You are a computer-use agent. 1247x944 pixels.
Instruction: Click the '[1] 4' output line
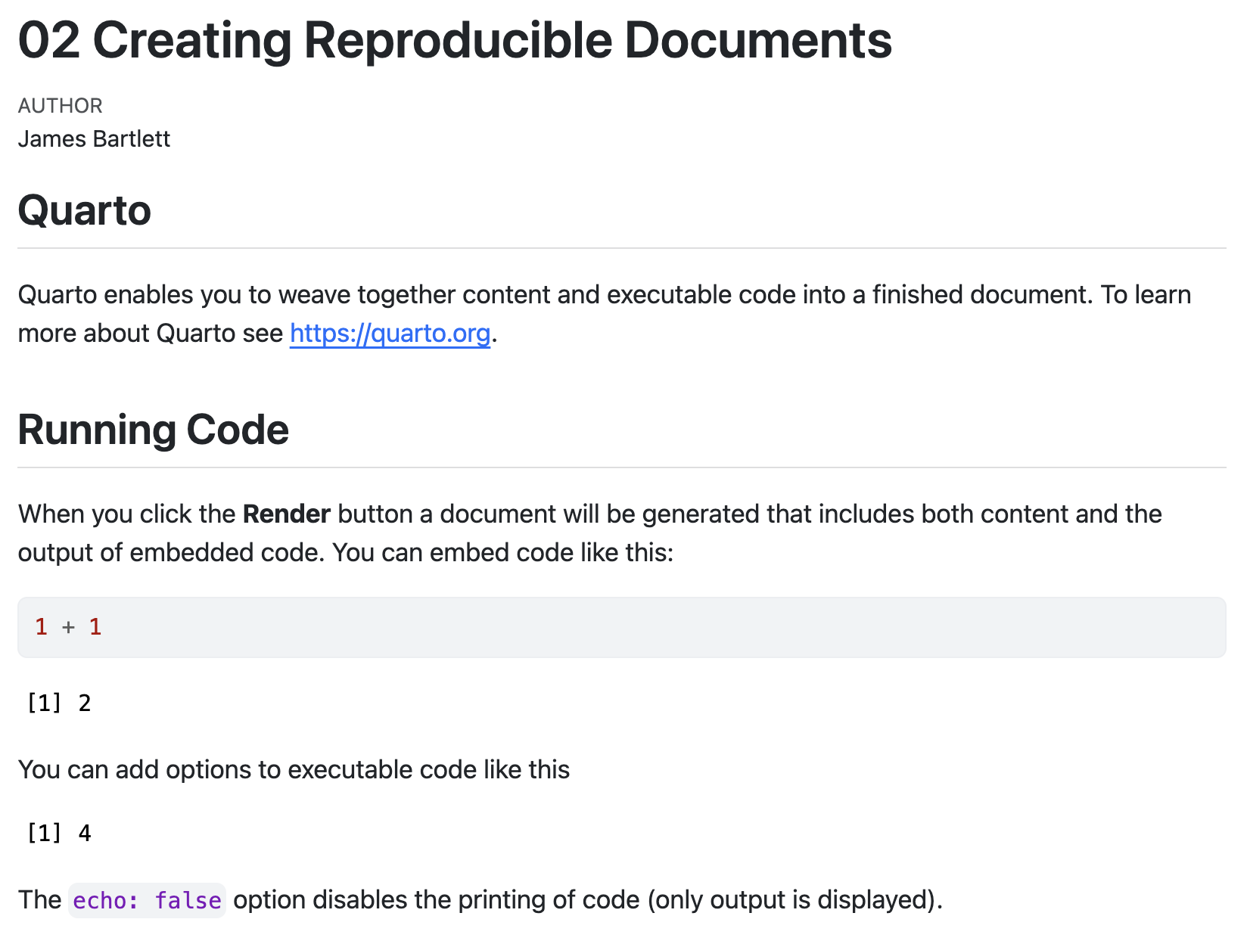pos(59,834)
